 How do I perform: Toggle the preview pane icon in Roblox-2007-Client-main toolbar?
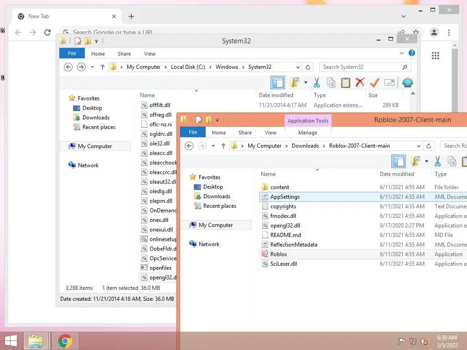(399, 161)
